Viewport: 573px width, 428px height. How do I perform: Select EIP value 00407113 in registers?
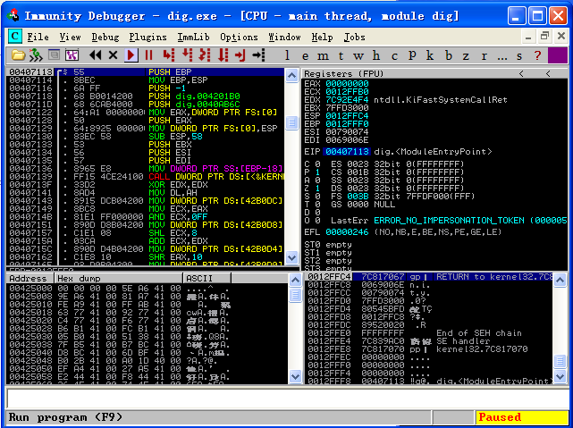pyautogui.click(x=347, y=152)
